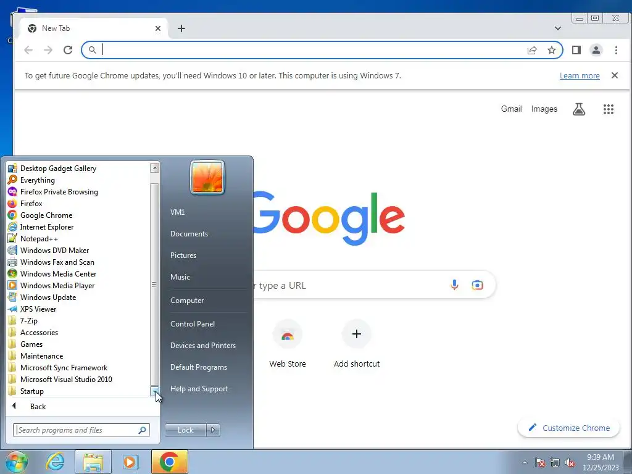The image size is (632, 474).
Task: Launch Windows Media Center
Action: click(x=78, y=273)
